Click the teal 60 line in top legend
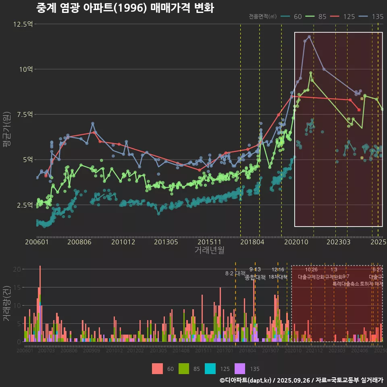The image size is (387, 387). [x=285, y=17]
